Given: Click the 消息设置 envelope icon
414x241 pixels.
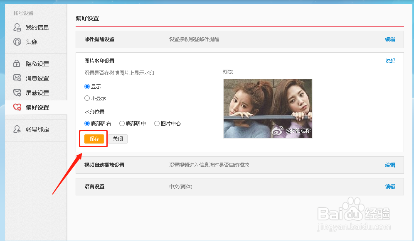Looking at the screenshot, I should point(17,78).
